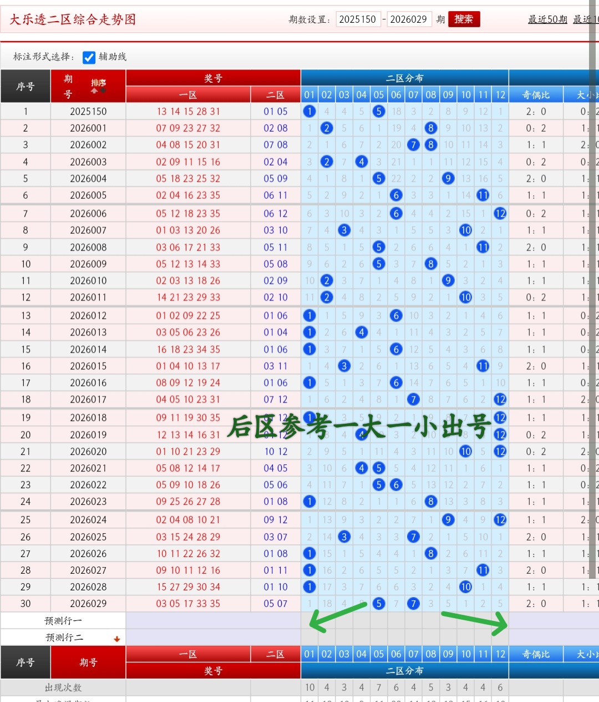The height and width of the screenshot is (702, 599).
Task: Click blue ball 06 in row 2026012
Action: pos(396,315)
